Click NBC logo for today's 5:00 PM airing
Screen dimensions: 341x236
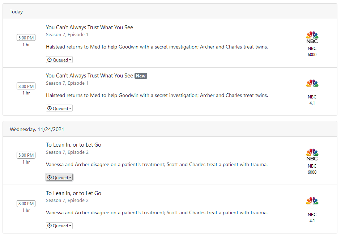(x=312, y=38)
